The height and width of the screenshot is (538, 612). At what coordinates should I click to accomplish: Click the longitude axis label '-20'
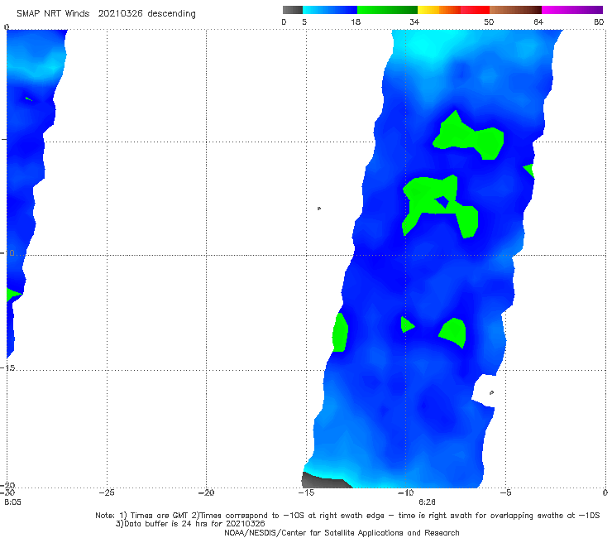(x=207, y=493)
